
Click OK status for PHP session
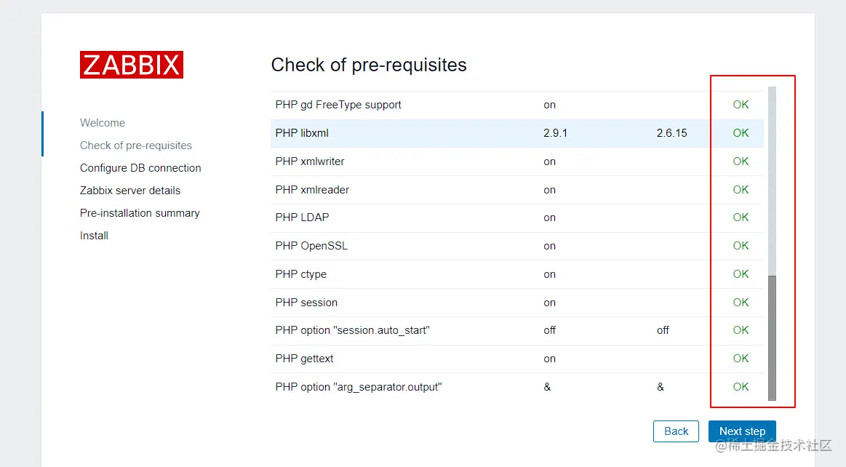741,303
